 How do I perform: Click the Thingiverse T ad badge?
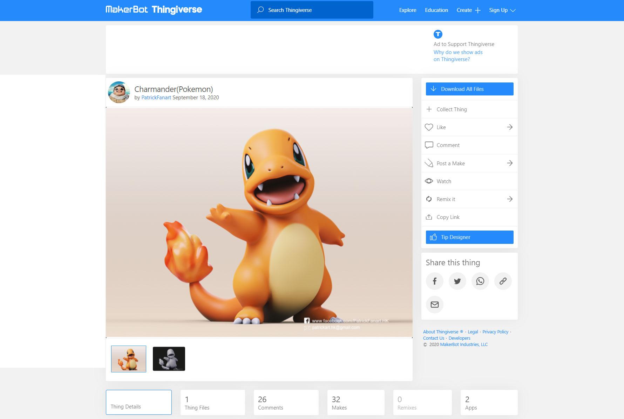[x=438, y=34]
